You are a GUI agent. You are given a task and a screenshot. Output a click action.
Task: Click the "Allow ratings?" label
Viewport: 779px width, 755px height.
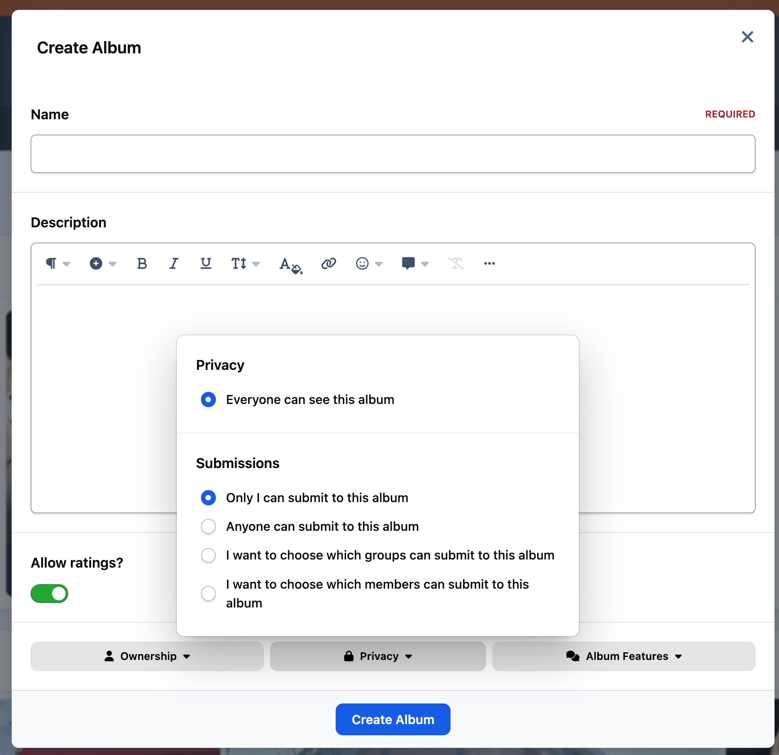(77, 563)
